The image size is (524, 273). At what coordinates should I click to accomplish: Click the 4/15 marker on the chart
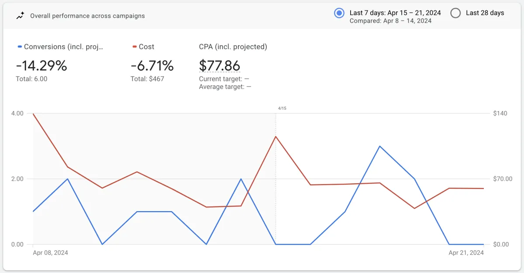[x=282, y=108]
